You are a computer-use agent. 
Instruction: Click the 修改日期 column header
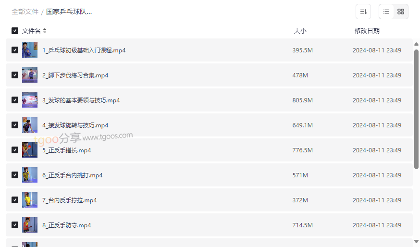pyautogui.click(x=367, y=31)
